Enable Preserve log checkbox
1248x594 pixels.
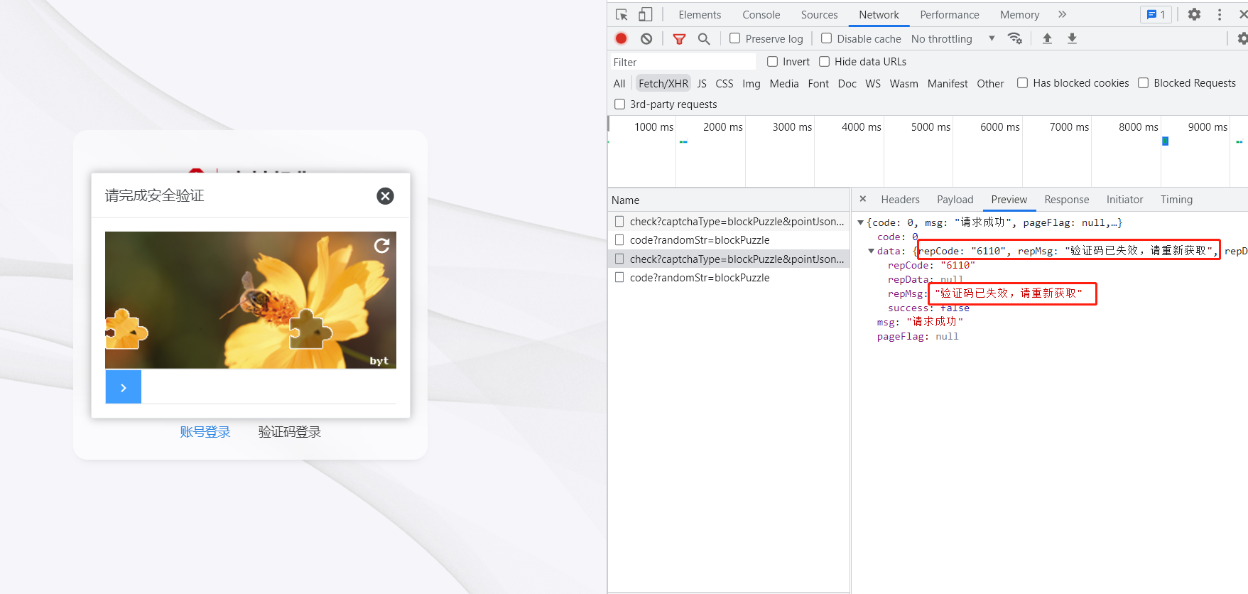click(x=735, y=38)
